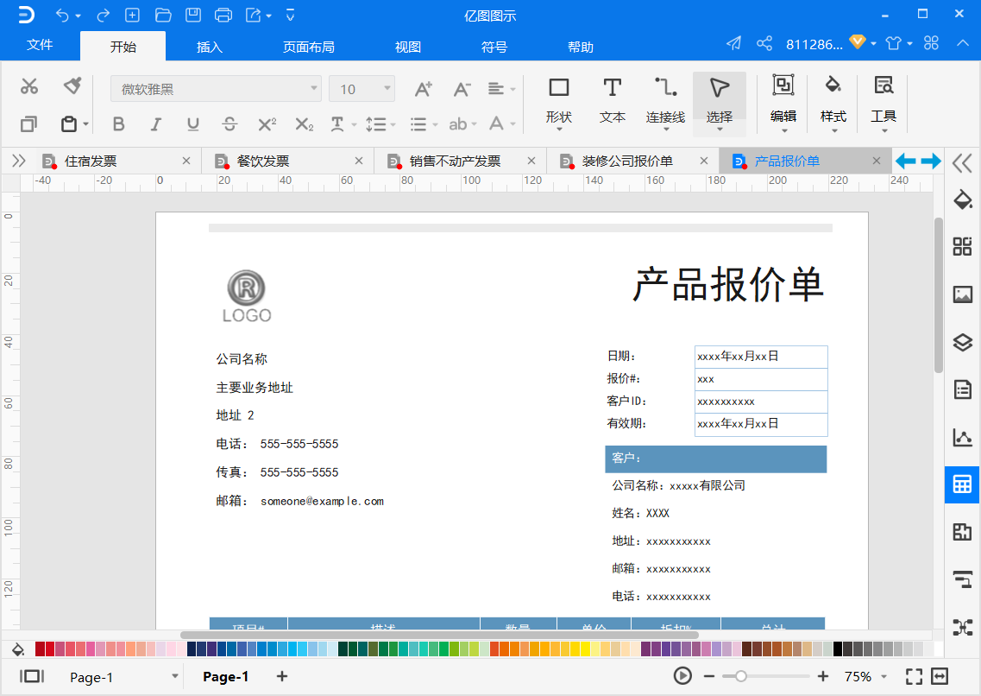Click the cut scissors icon

[x=28, y=86]
